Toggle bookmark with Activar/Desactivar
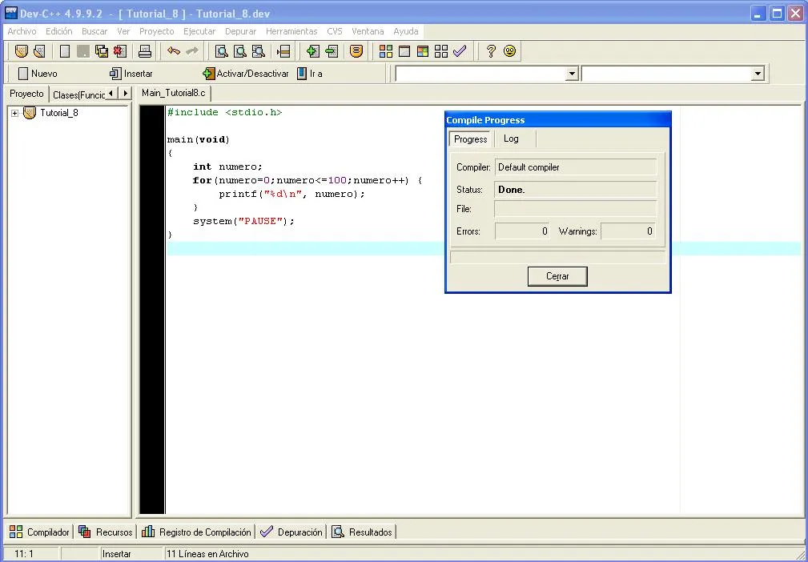The height and width of the screenshot is (562, 808). (246, 74)
